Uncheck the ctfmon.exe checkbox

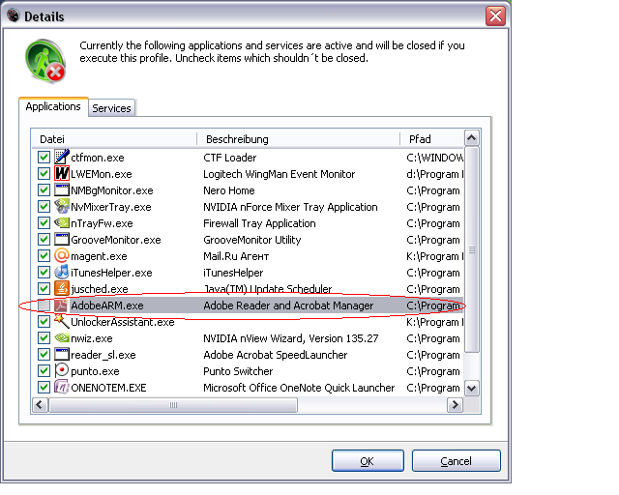click(x=44, y=158)
